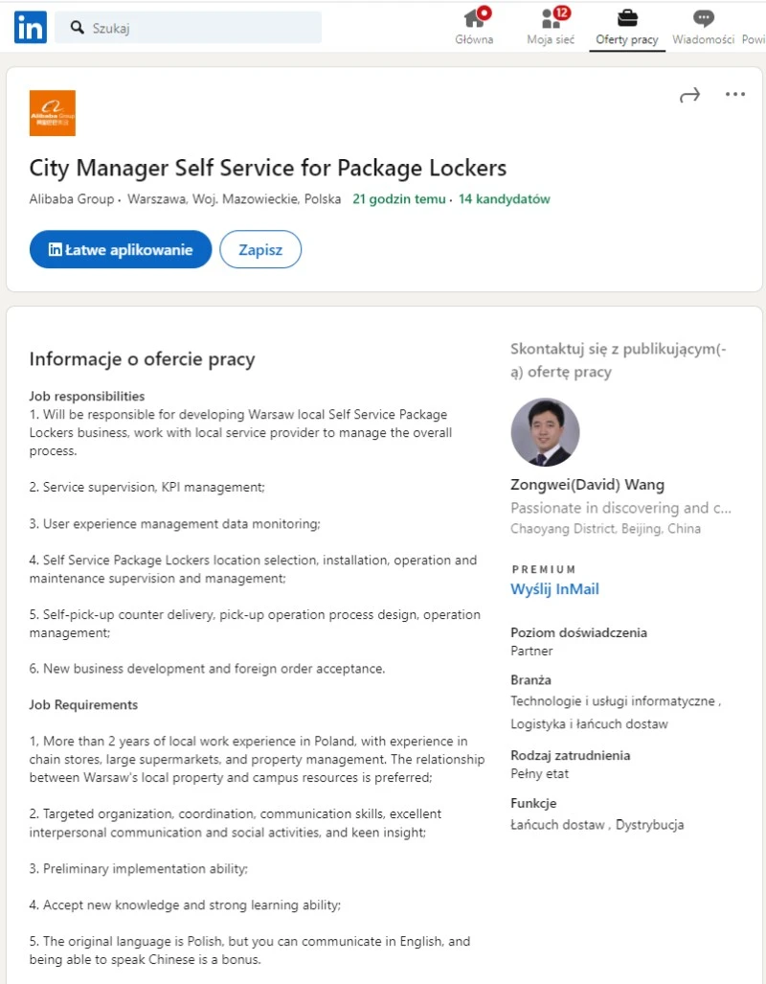Click the Zongwei(David) Wang name link
Viewport: 766px width, 984px height.
[587, 485]
